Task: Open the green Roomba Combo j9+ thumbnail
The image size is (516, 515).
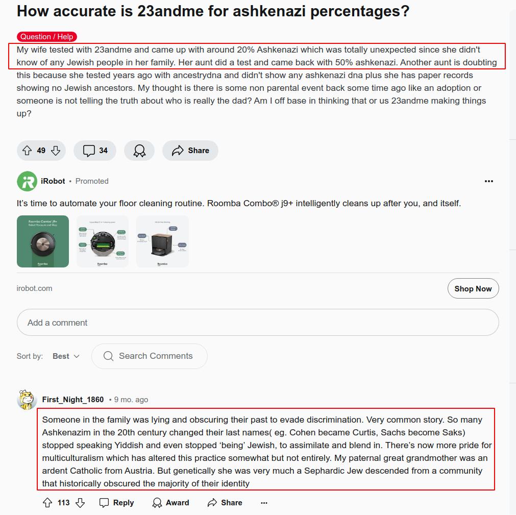Action: (x=43, y=241)
